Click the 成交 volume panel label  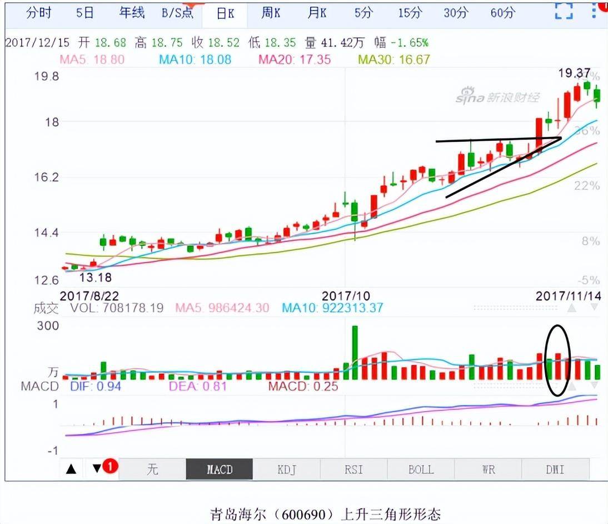(x=46, y=308)
